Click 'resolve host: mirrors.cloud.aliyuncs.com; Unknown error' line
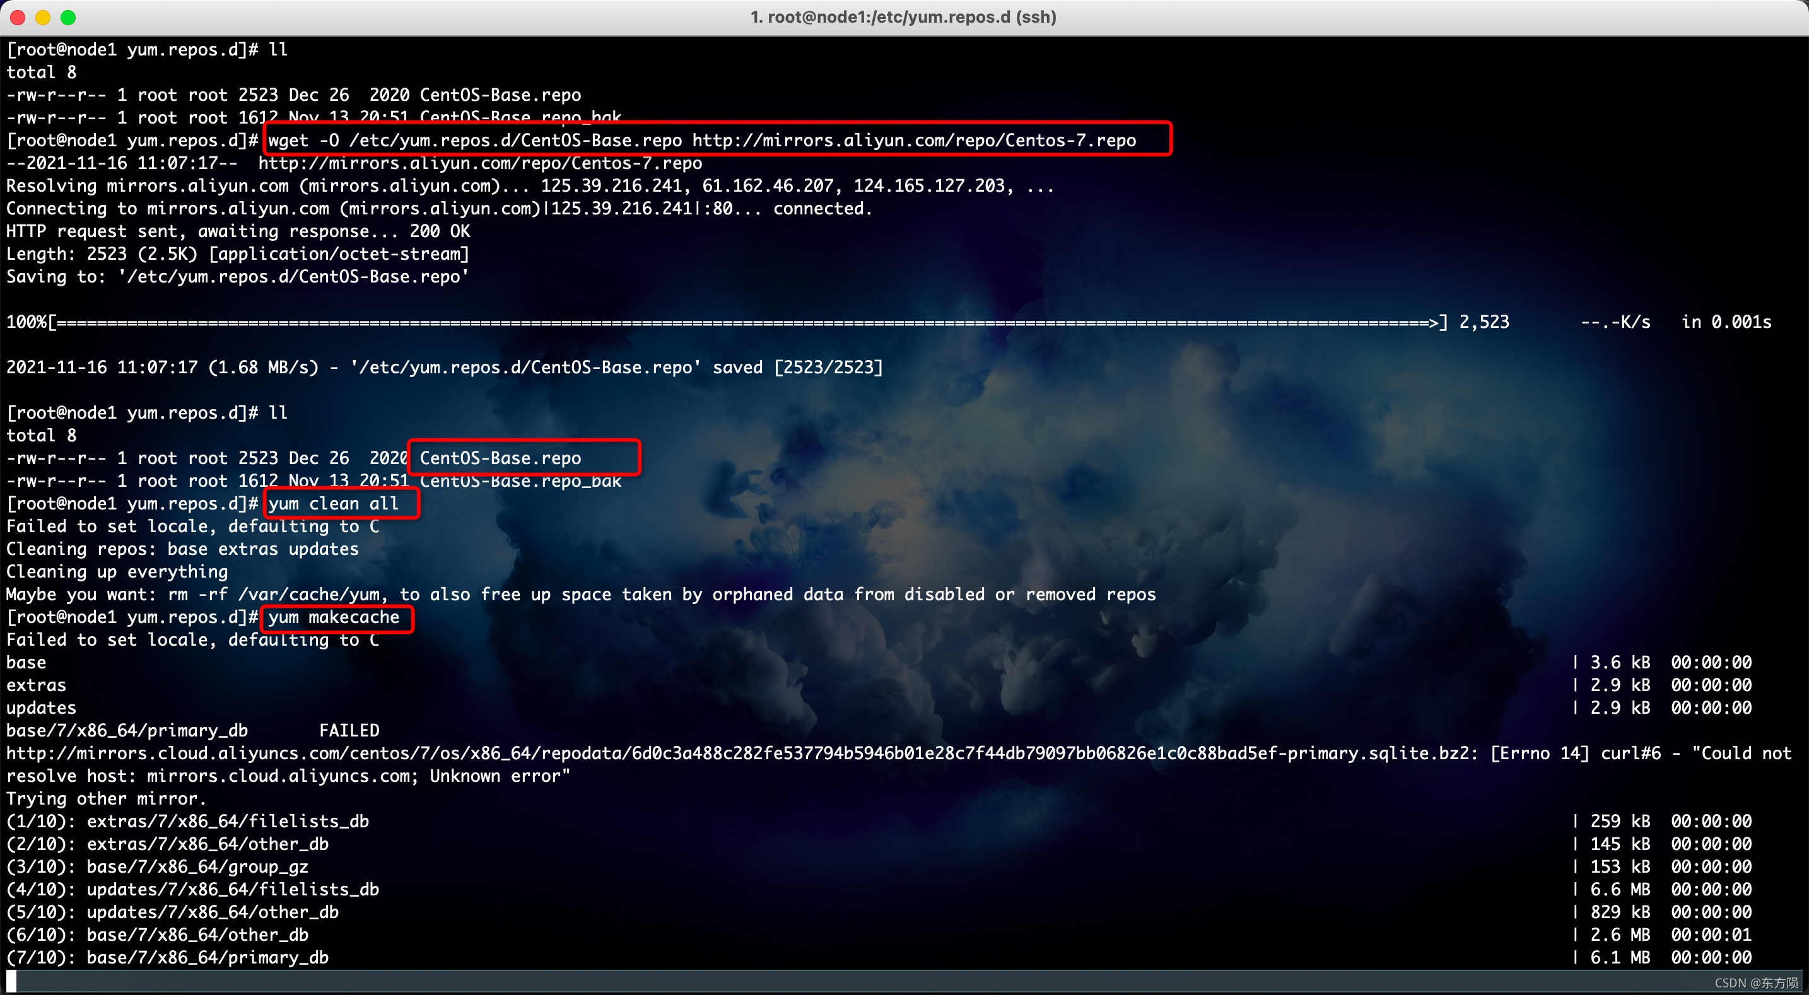 coord(288,776)
